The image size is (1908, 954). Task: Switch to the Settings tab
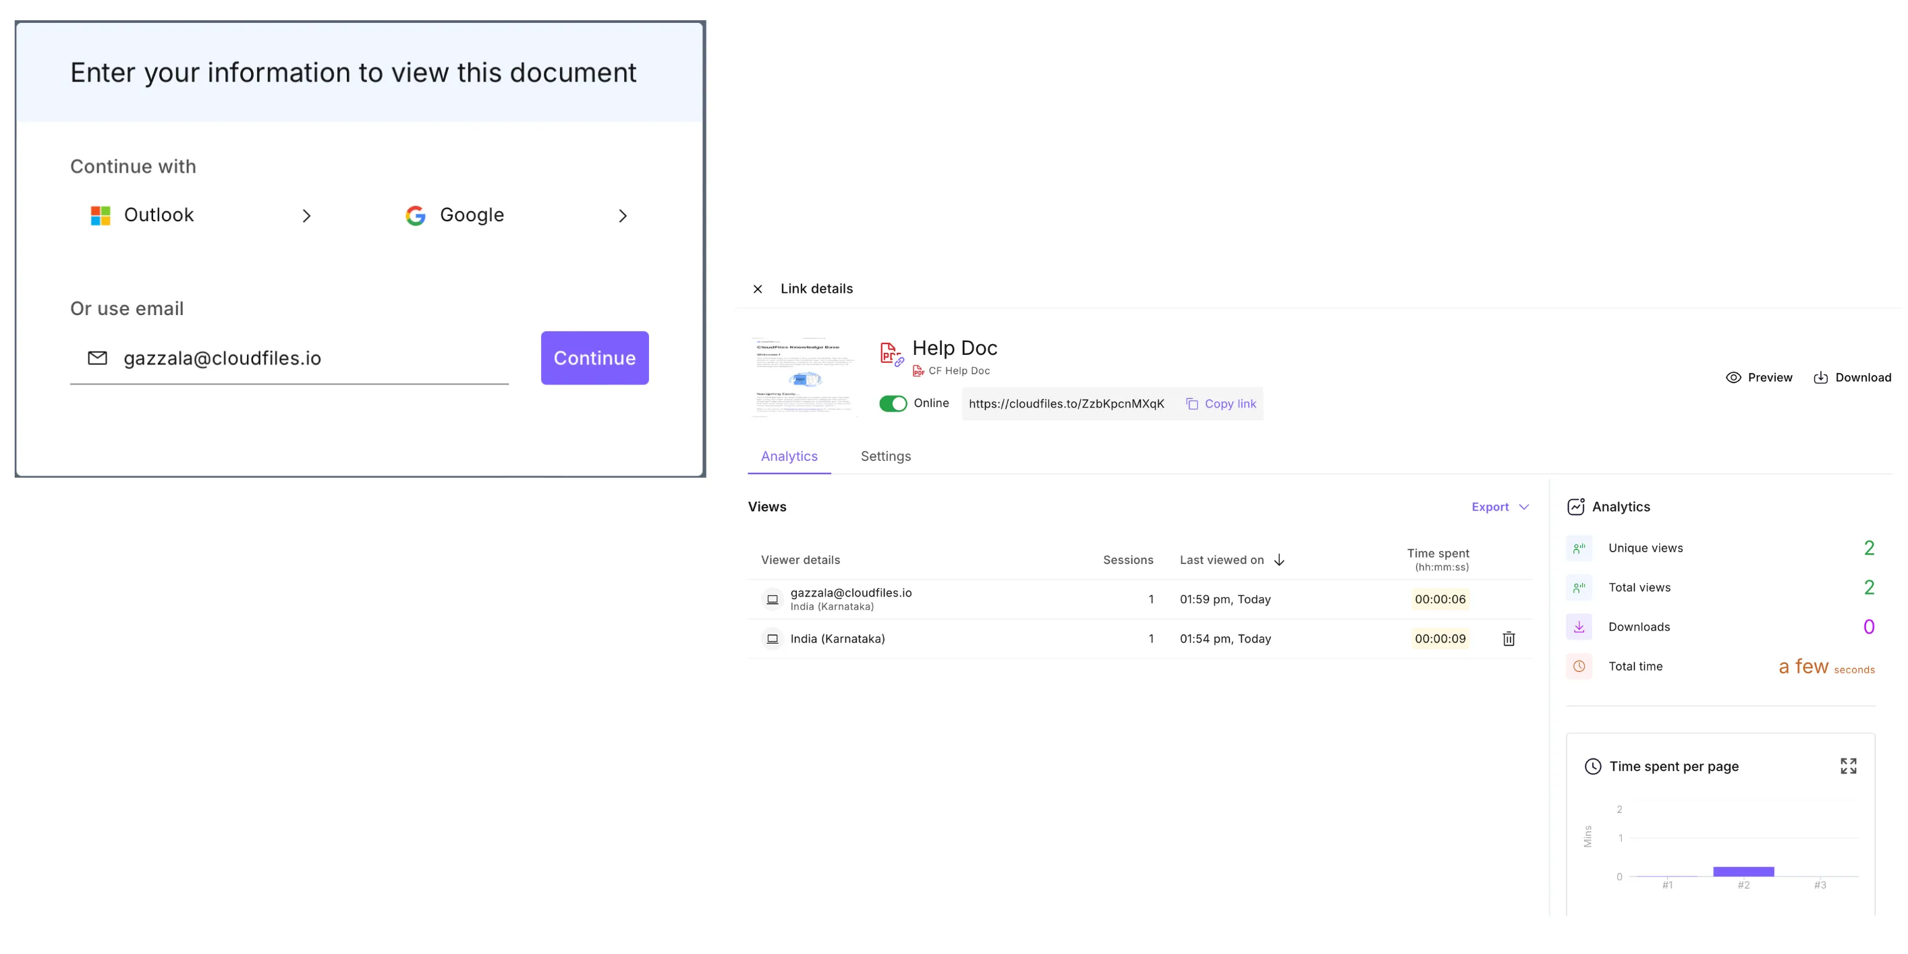(x=885, y=456)
